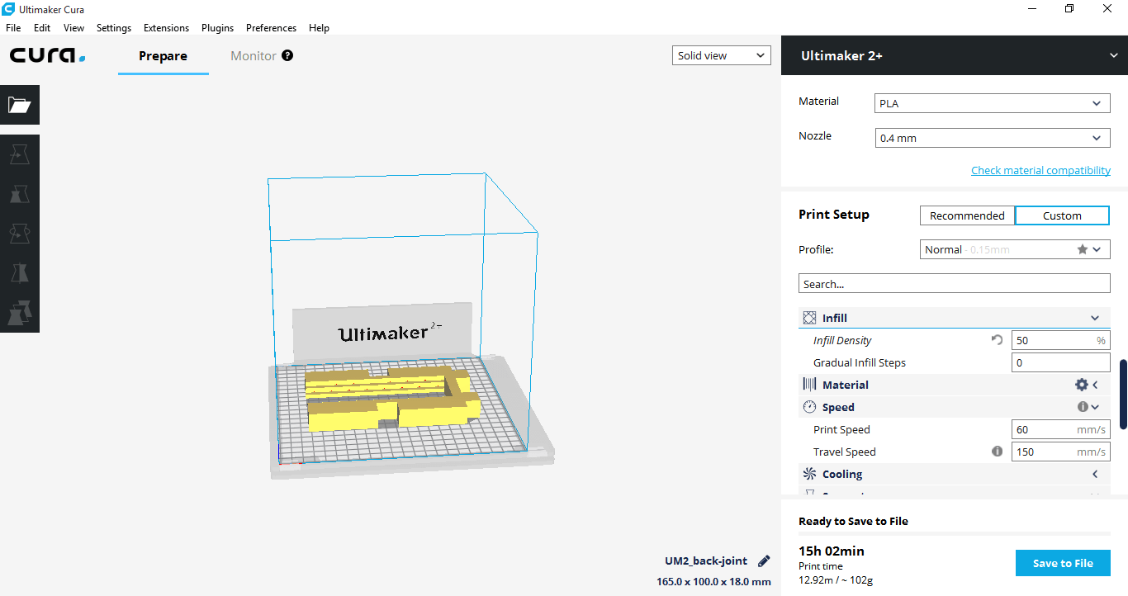Open the Edit menu
Screen dimensions: 1128x596
pos(42,27)
